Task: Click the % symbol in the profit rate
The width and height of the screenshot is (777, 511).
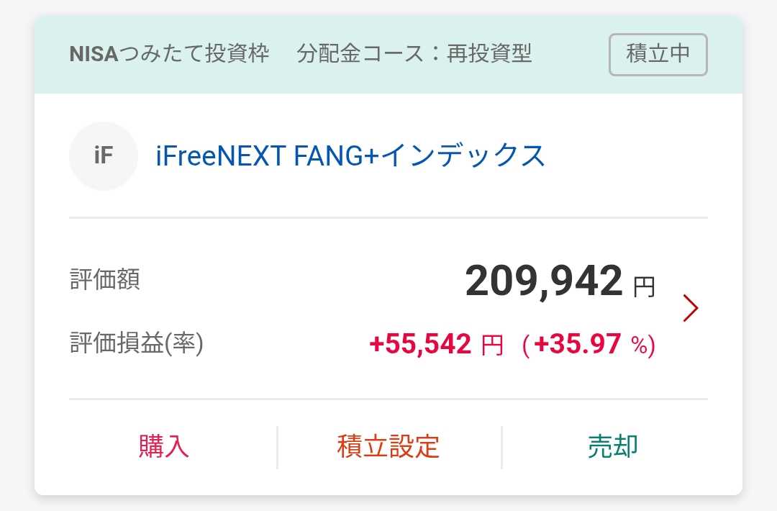Action: [639, 346]
